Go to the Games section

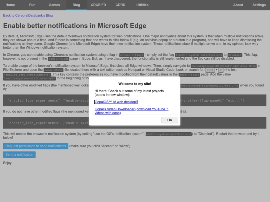pyautogui.click(x=54, y=5)
